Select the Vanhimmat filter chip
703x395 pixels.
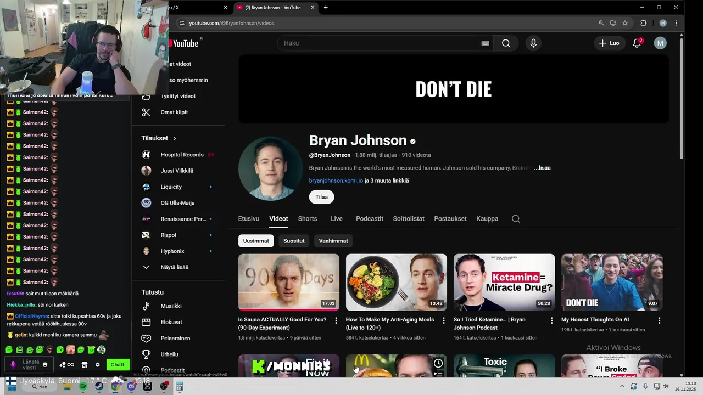333,241
